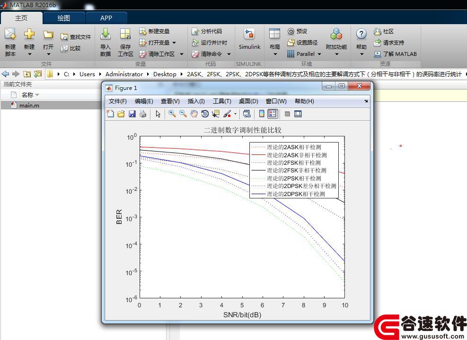Image resolution: width=467 pixels, height=340 pixels.
Task: Click Show Plot Tools and dock icon
Action: click(x=298, y=114)
